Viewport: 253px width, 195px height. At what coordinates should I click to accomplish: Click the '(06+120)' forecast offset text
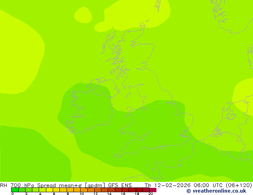(239, 185)
